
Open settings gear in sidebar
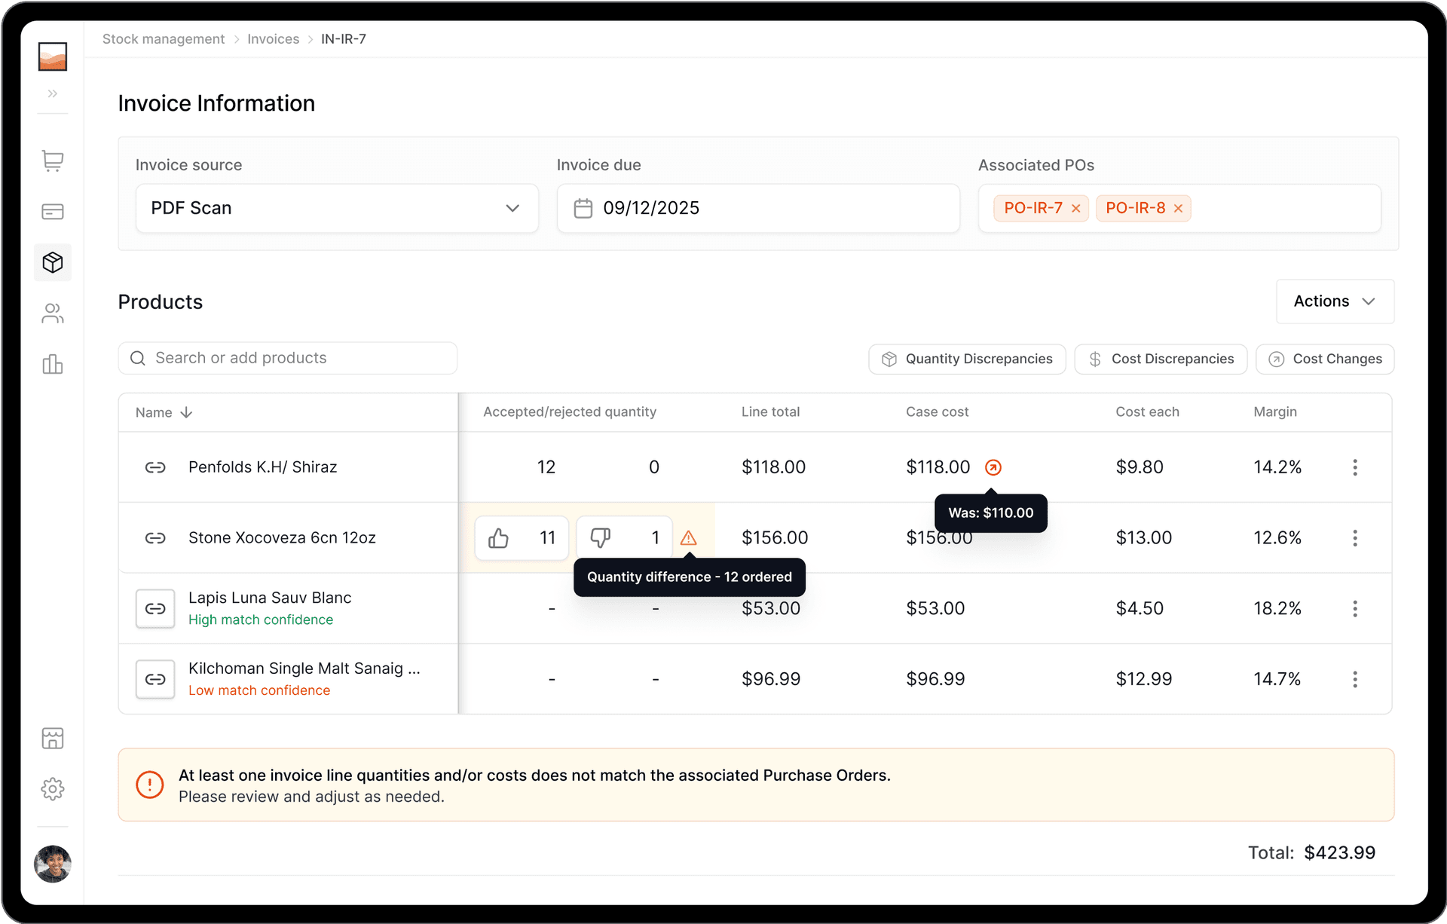pyautogui.click(x=53, y=789)
